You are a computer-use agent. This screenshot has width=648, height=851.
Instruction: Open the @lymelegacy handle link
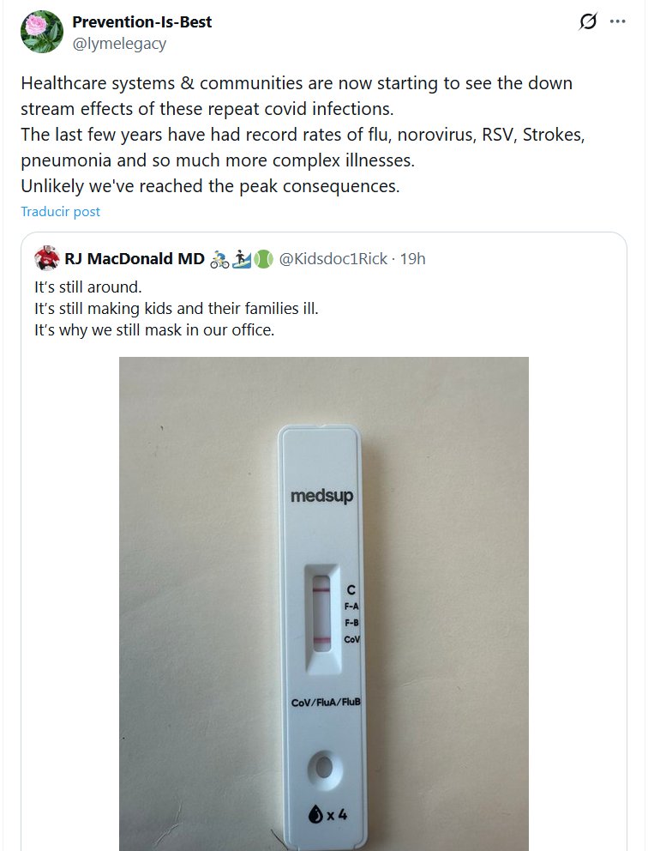point(119,43)
